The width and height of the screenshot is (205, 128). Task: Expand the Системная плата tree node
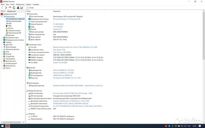point(2,38)
